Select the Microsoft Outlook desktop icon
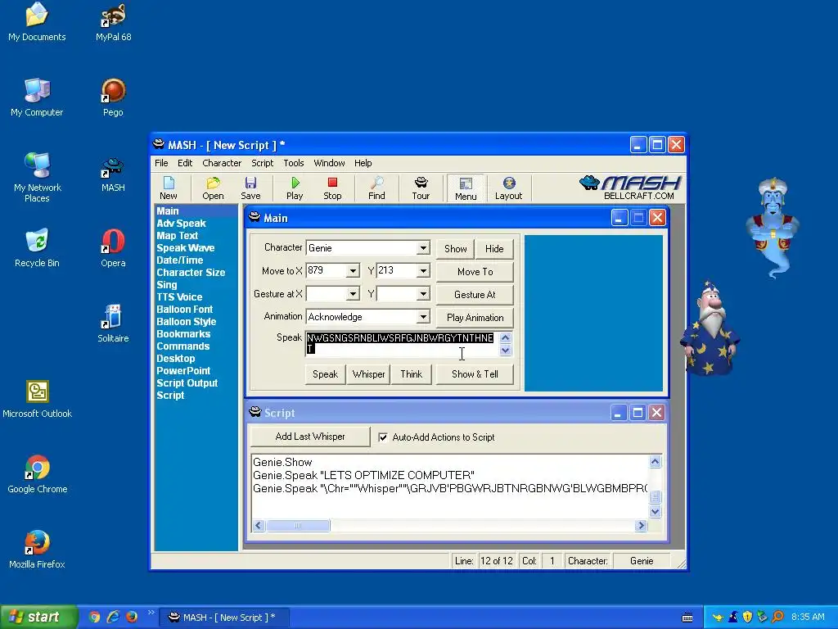The height and width of the screenshot is (629, 838). click(x=38, y=399)
